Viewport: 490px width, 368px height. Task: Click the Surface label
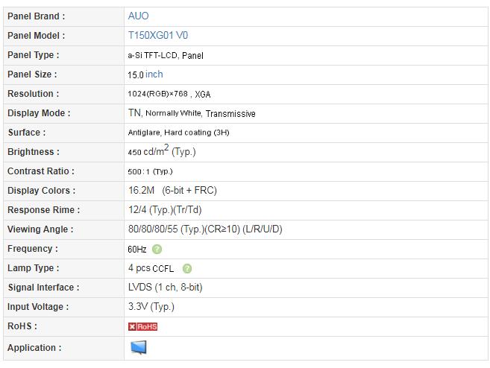coord(27,133)
